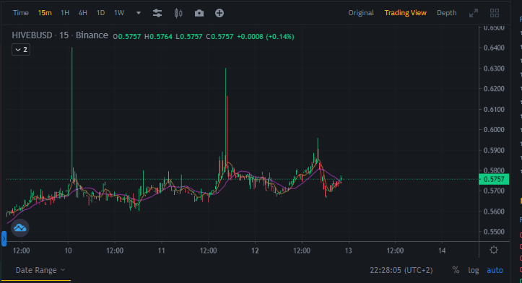522x283 pixels.
Task: Click the 0.5500 price axis label
Action: (x=494, y=232)
